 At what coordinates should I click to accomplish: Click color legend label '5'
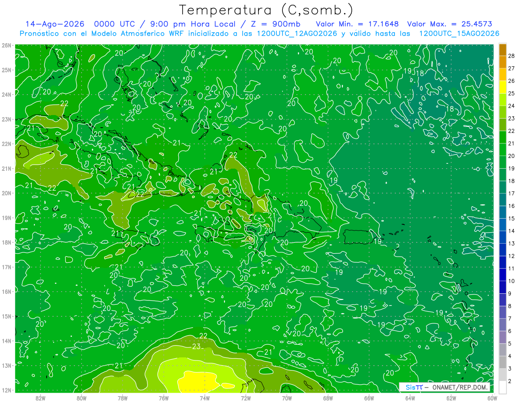tap(510, 343)
